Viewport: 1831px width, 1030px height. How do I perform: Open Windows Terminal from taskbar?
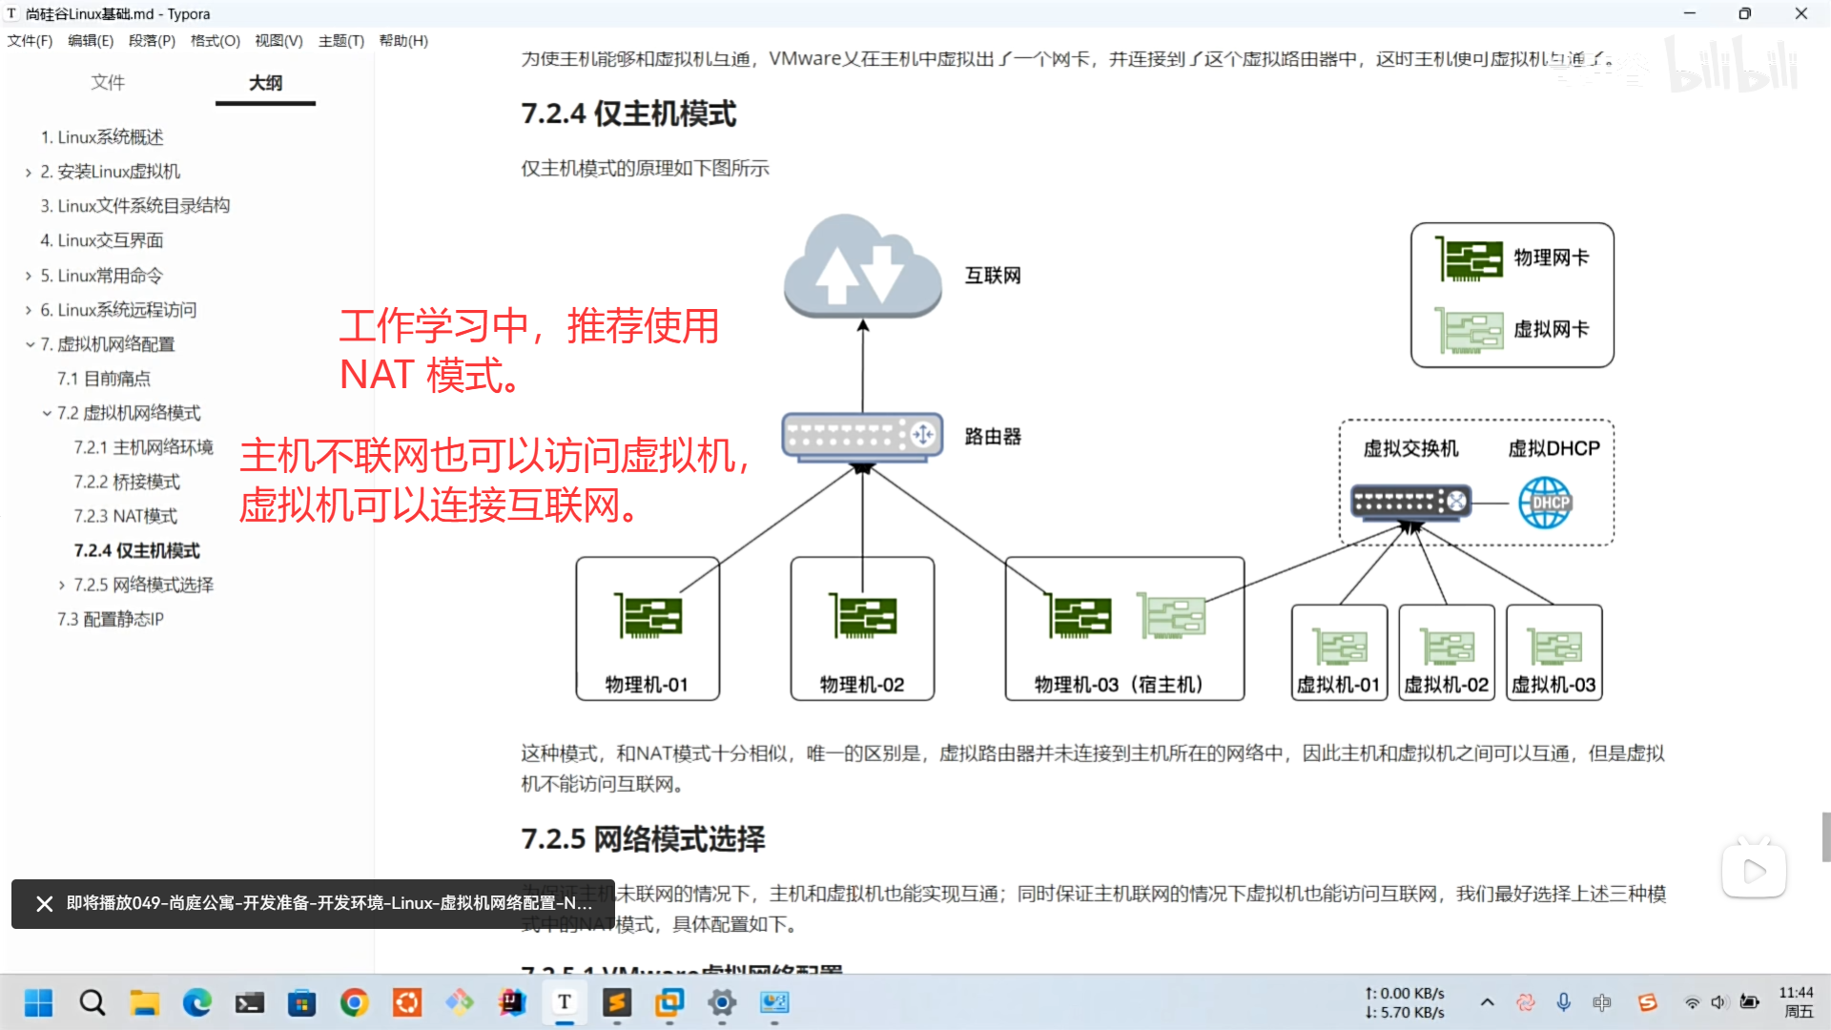pos(250,1002)
